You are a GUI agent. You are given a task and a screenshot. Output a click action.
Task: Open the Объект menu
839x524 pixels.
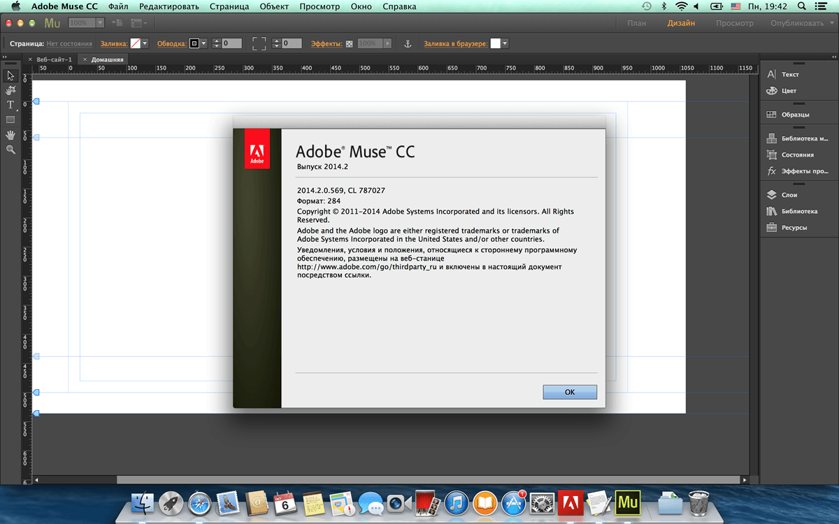tap(274, 6)
